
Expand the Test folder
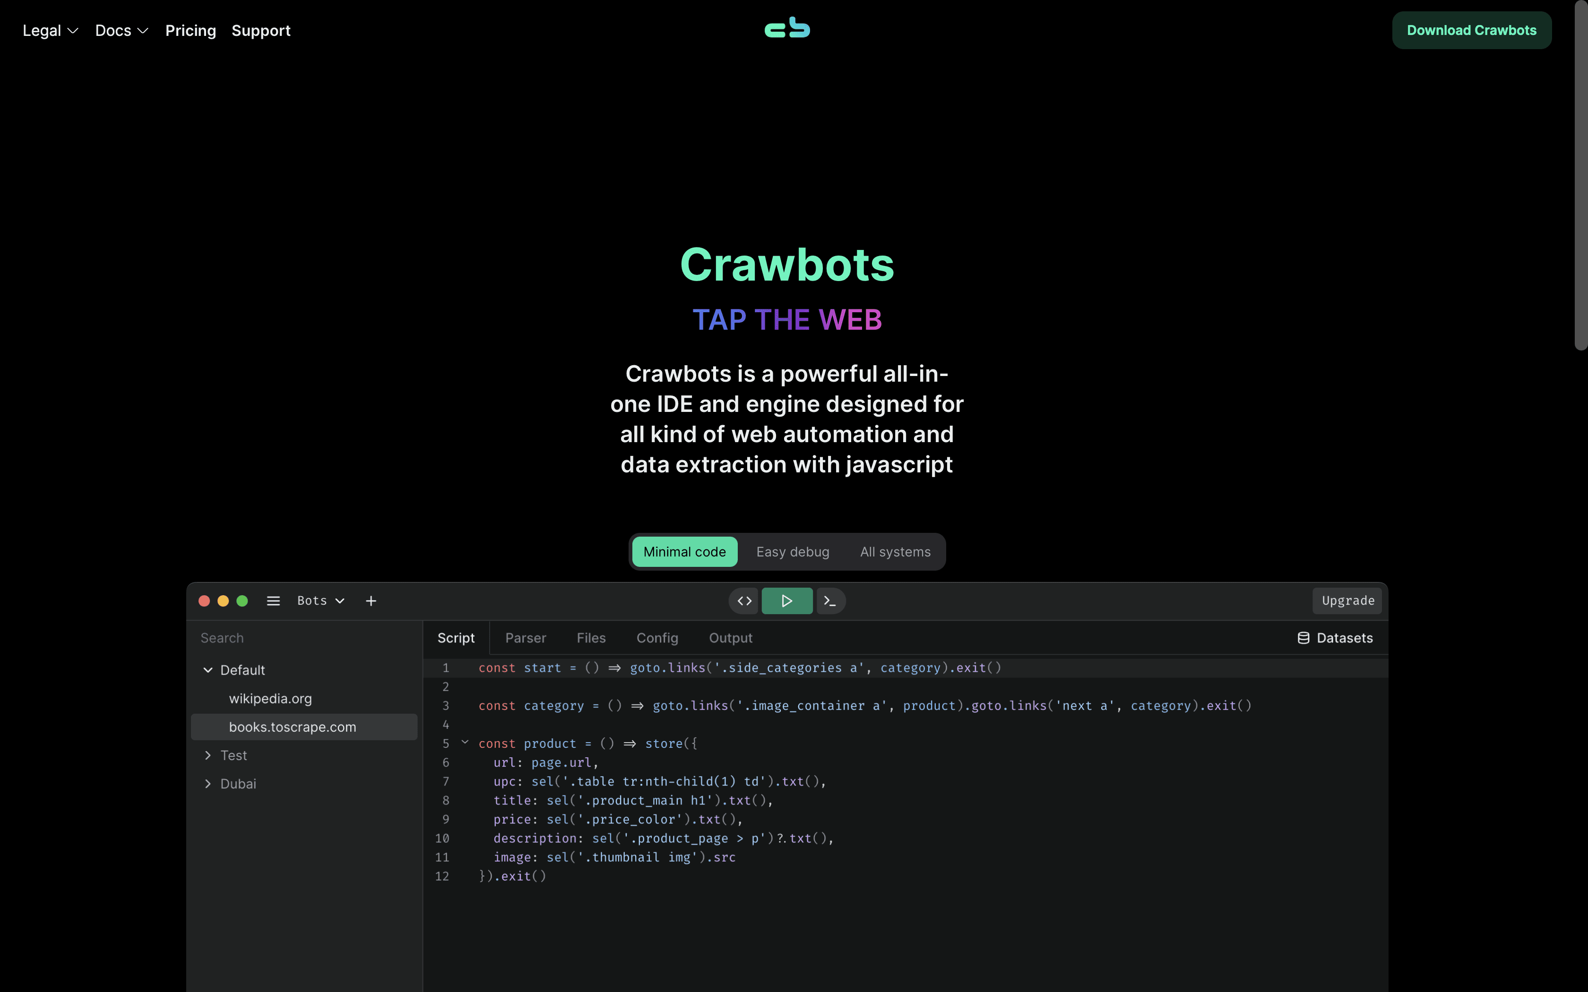click(x=208, y=755)
